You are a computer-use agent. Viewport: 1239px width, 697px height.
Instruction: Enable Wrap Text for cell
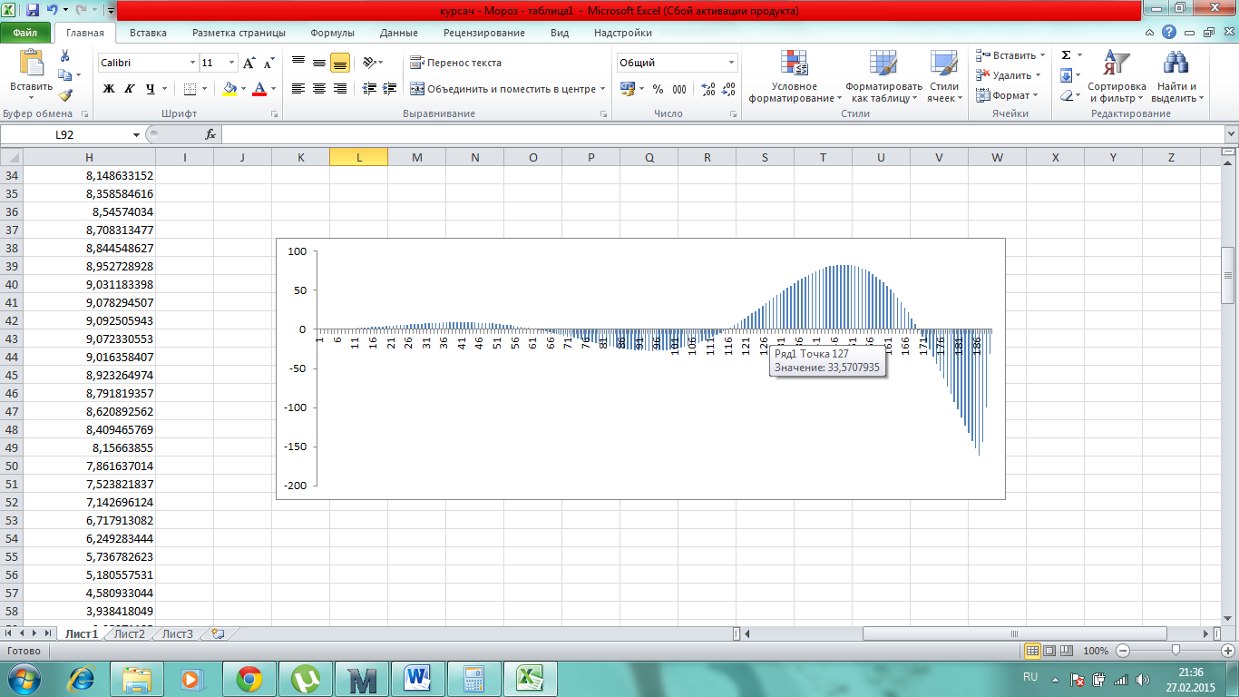point(455,63)
